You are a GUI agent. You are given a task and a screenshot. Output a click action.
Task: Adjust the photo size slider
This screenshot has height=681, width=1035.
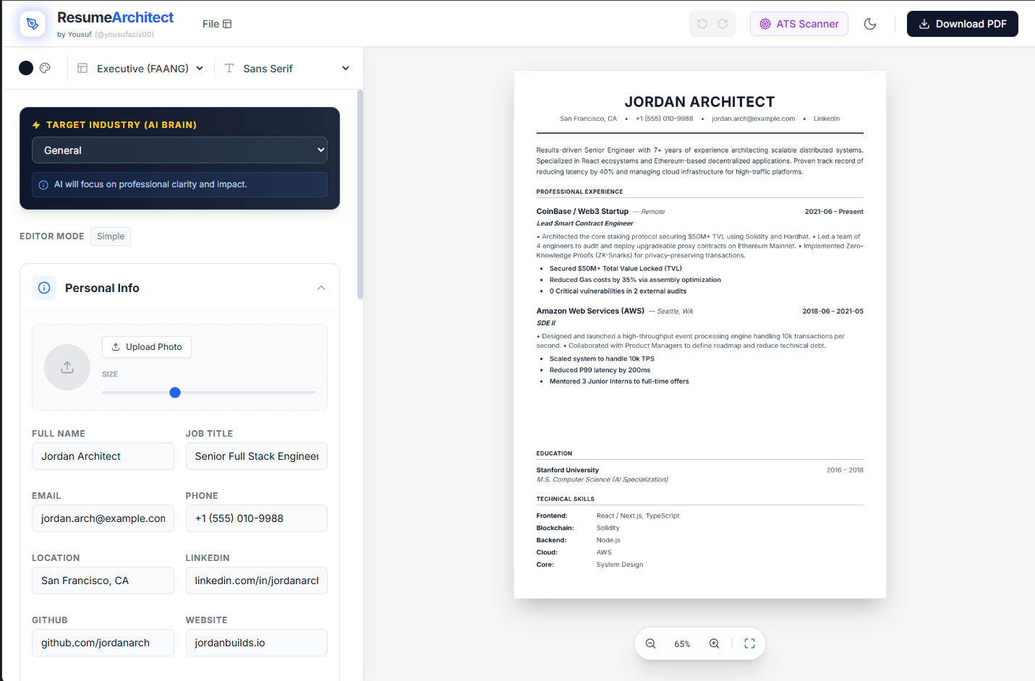[x=208, y=393]
